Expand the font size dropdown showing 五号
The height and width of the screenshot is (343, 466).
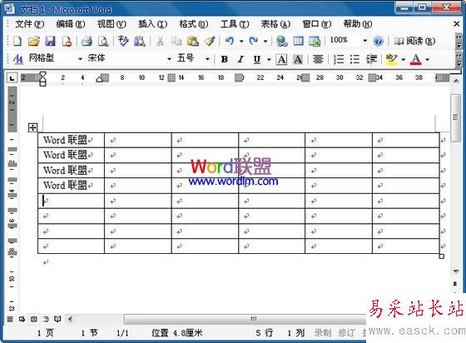pyautogui.click(x=207, y=59)
